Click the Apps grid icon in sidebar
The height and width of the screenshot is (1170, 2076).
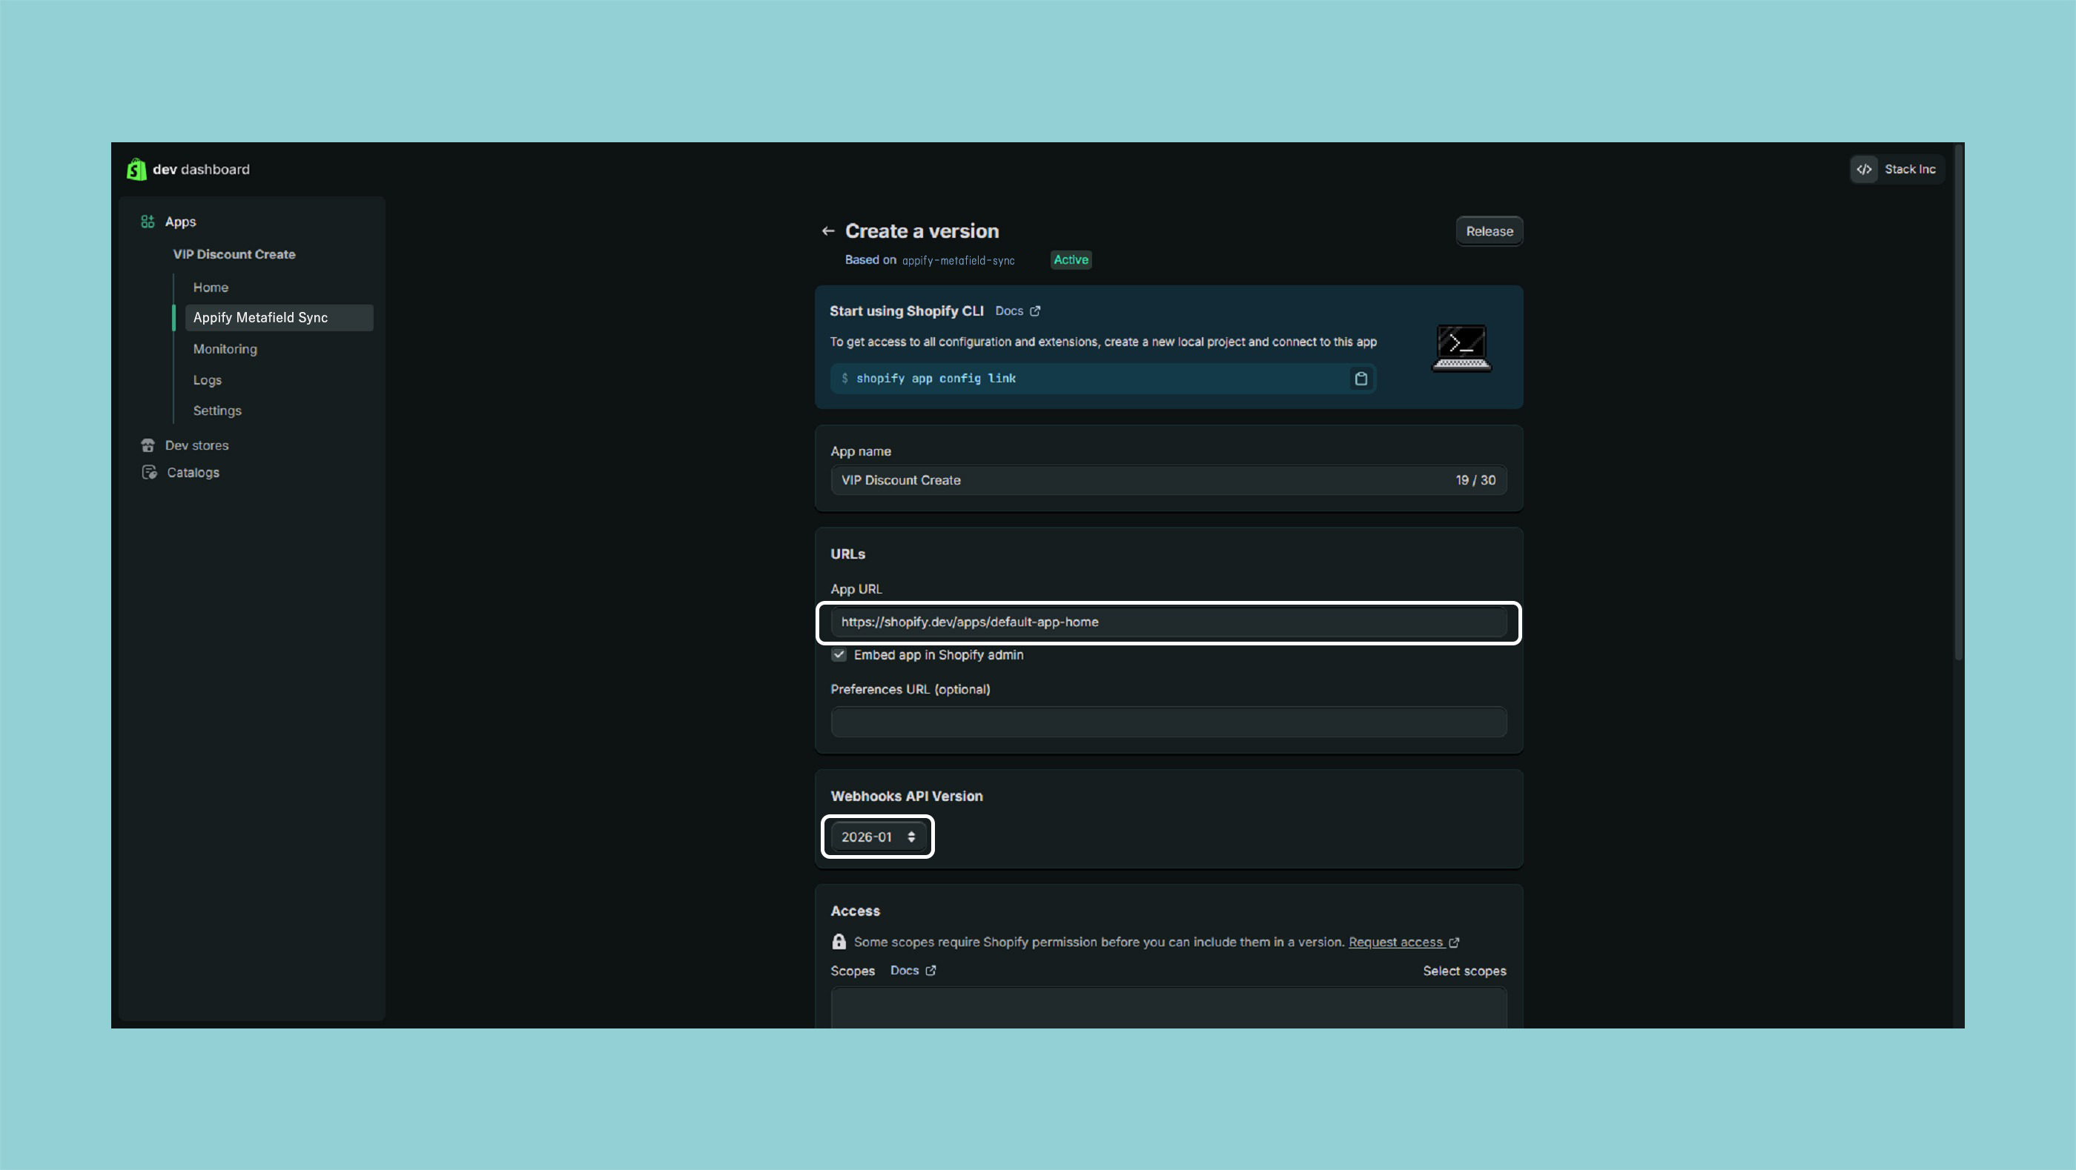[x=148, y=222]
